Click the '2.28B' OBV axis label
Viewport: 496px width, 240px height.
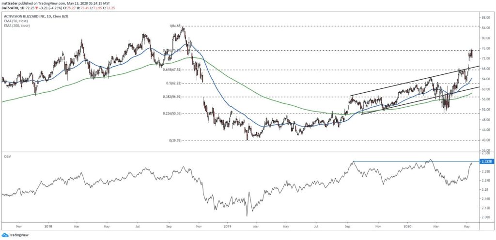(x=485, y=171)
